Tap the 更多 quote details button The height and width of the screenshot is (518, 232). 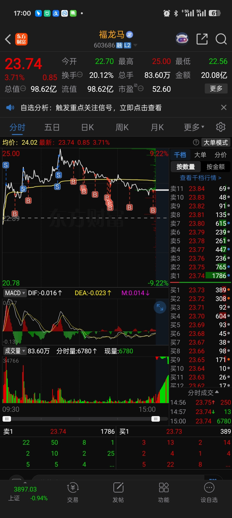(x=216, y=88)
